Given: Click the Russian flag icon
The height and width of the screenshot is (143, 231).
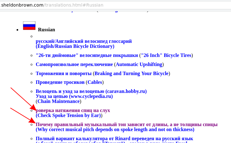Looking at the screenshot, I should tap(29, 26).
